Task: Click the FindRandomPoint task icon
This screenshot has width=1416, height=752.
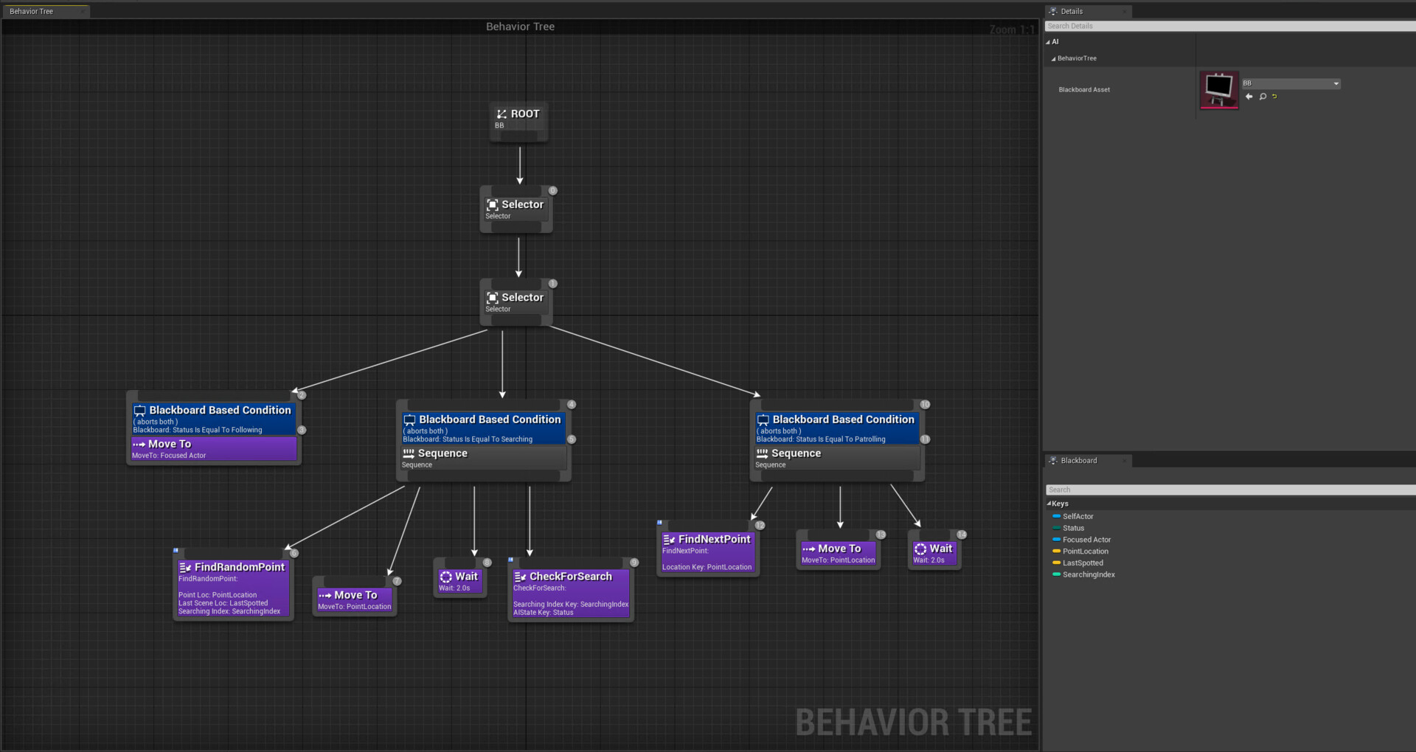Action: coord(185,567)
